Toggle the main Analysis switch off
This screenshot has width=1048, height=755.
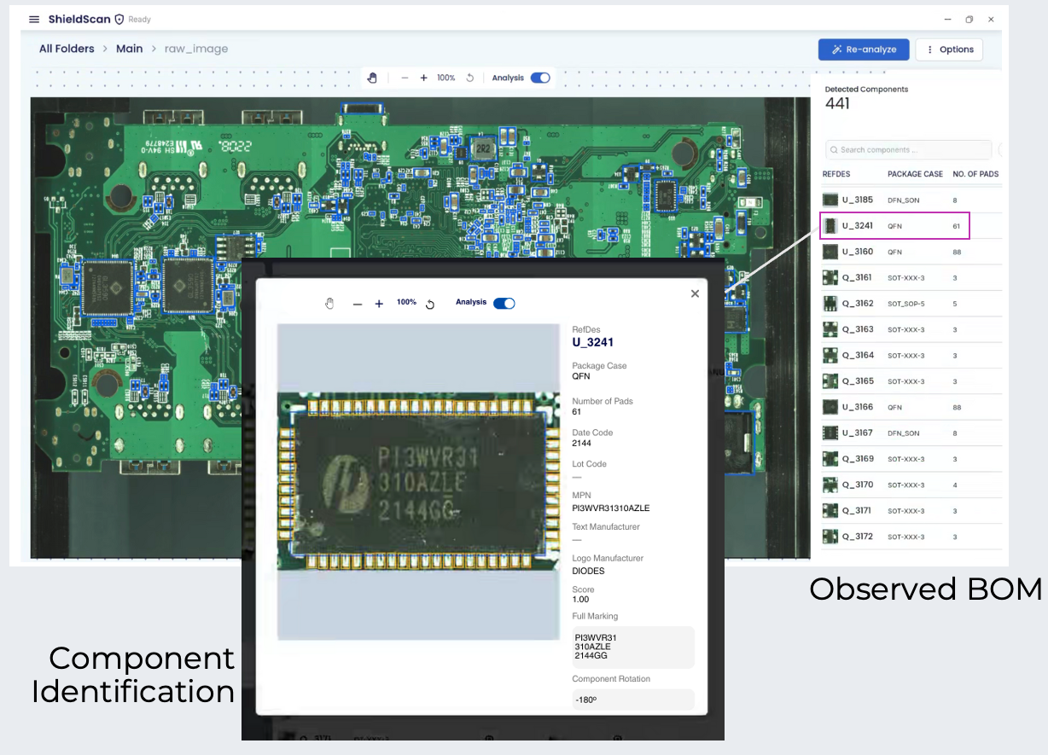tap(540, 78)
